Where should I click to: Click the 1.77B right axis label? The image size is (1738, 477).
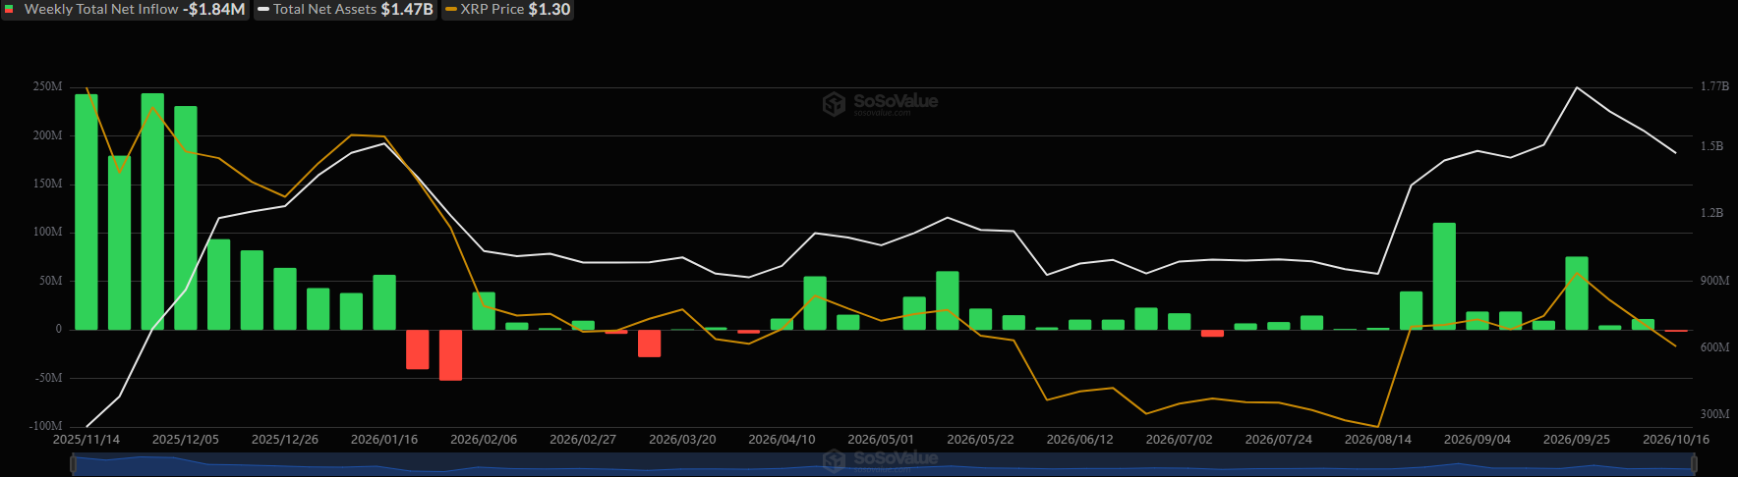tap(1715, 87)
